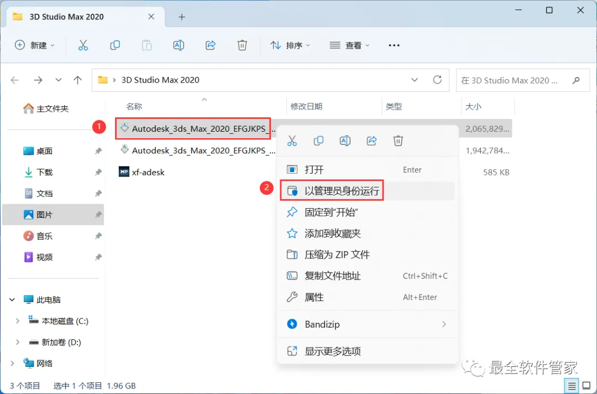
Task: Click the Copy icon in the context menu
Action: [x=318, y=141]
